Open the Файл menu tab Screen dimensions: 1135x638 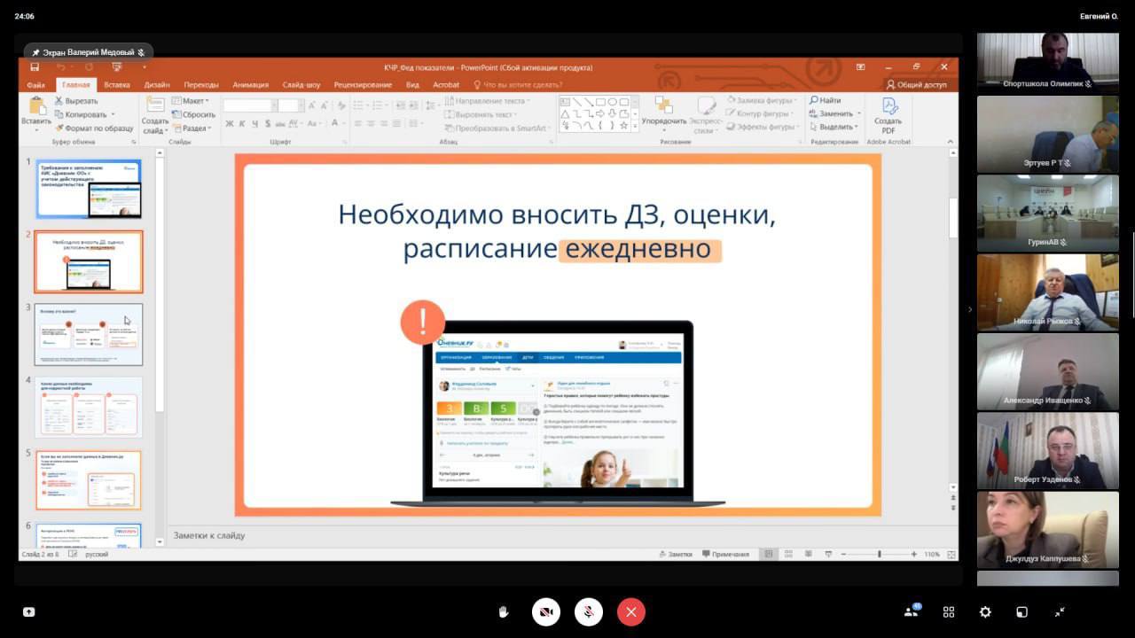tap(35, 85)
